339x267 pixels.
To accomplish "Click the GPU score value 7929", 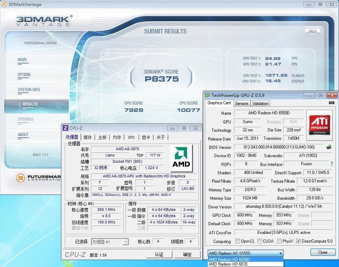I will (x=133, y=110).
